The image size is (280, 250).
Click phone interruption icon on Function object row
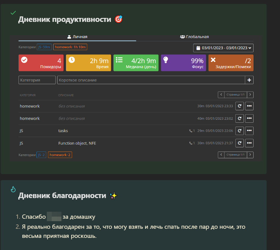click(x=191, y=143)
